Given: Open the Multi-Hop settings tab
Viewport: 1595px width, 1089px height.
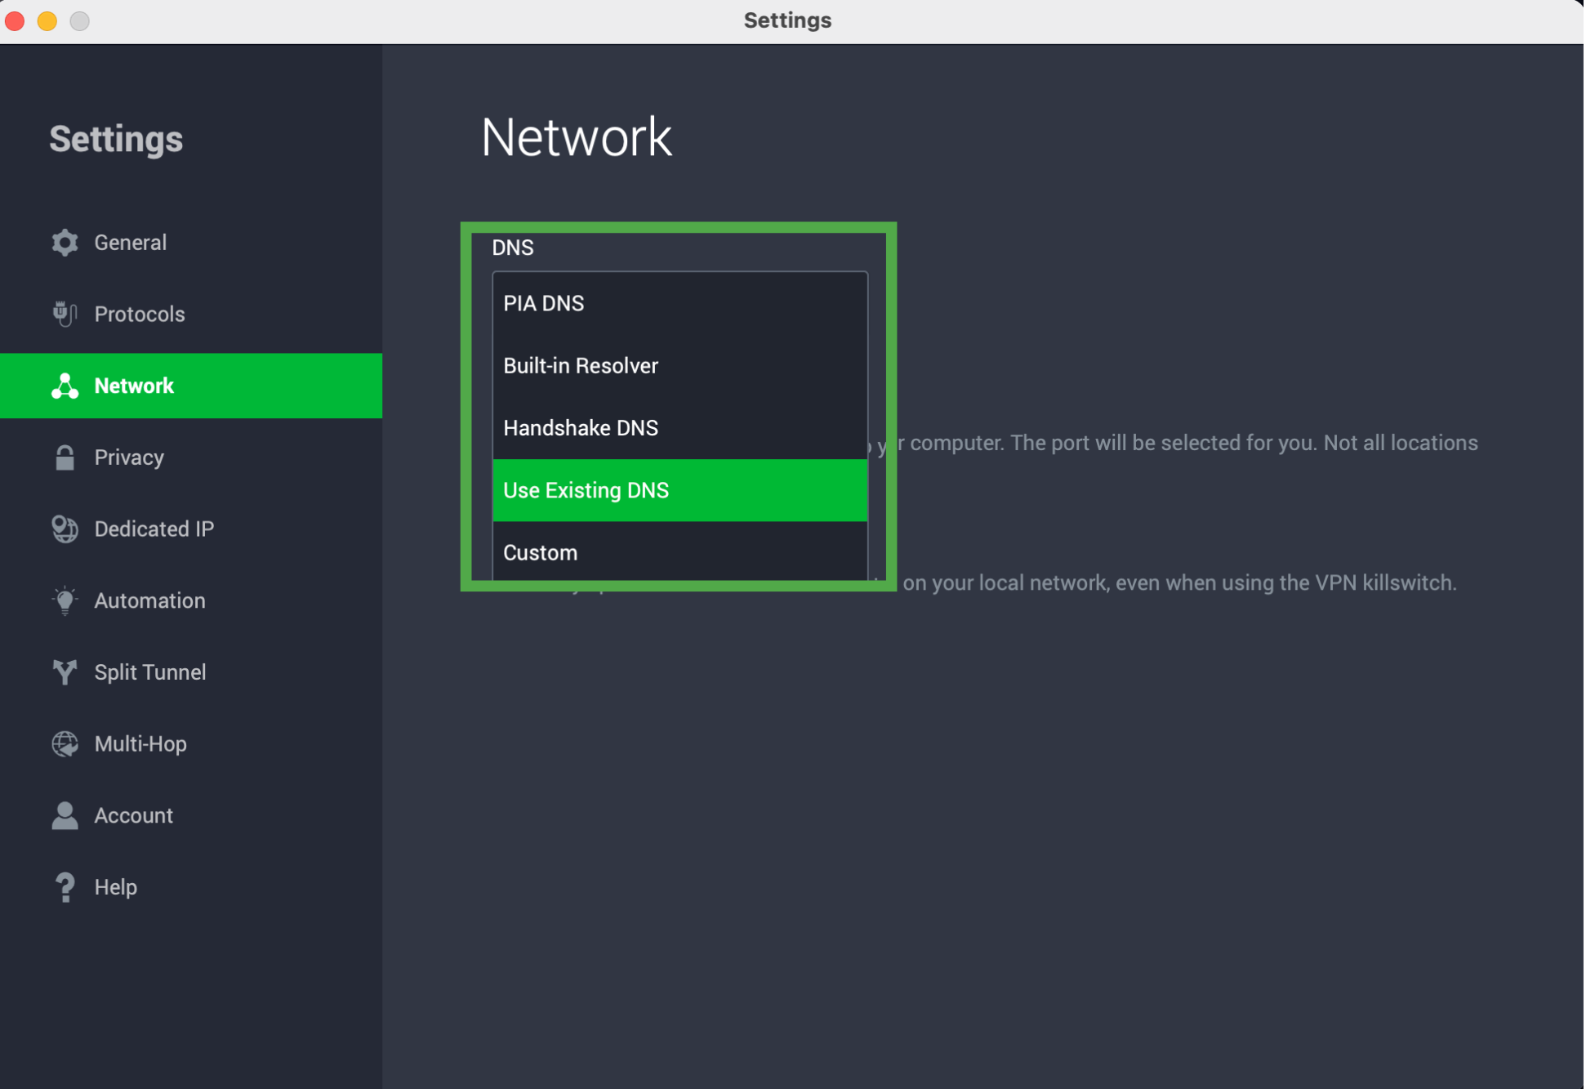Looking at the screenshot, I should 191,743.
